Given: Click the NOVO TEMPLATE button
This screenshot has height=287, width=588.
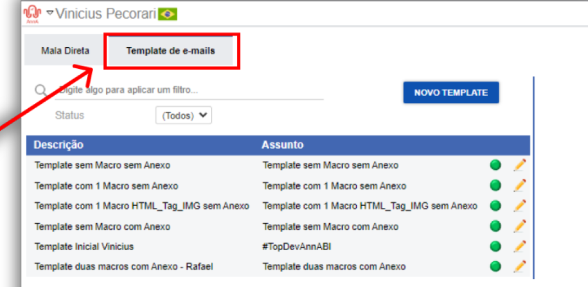Looking at the screenshot, I should point(451,92).
